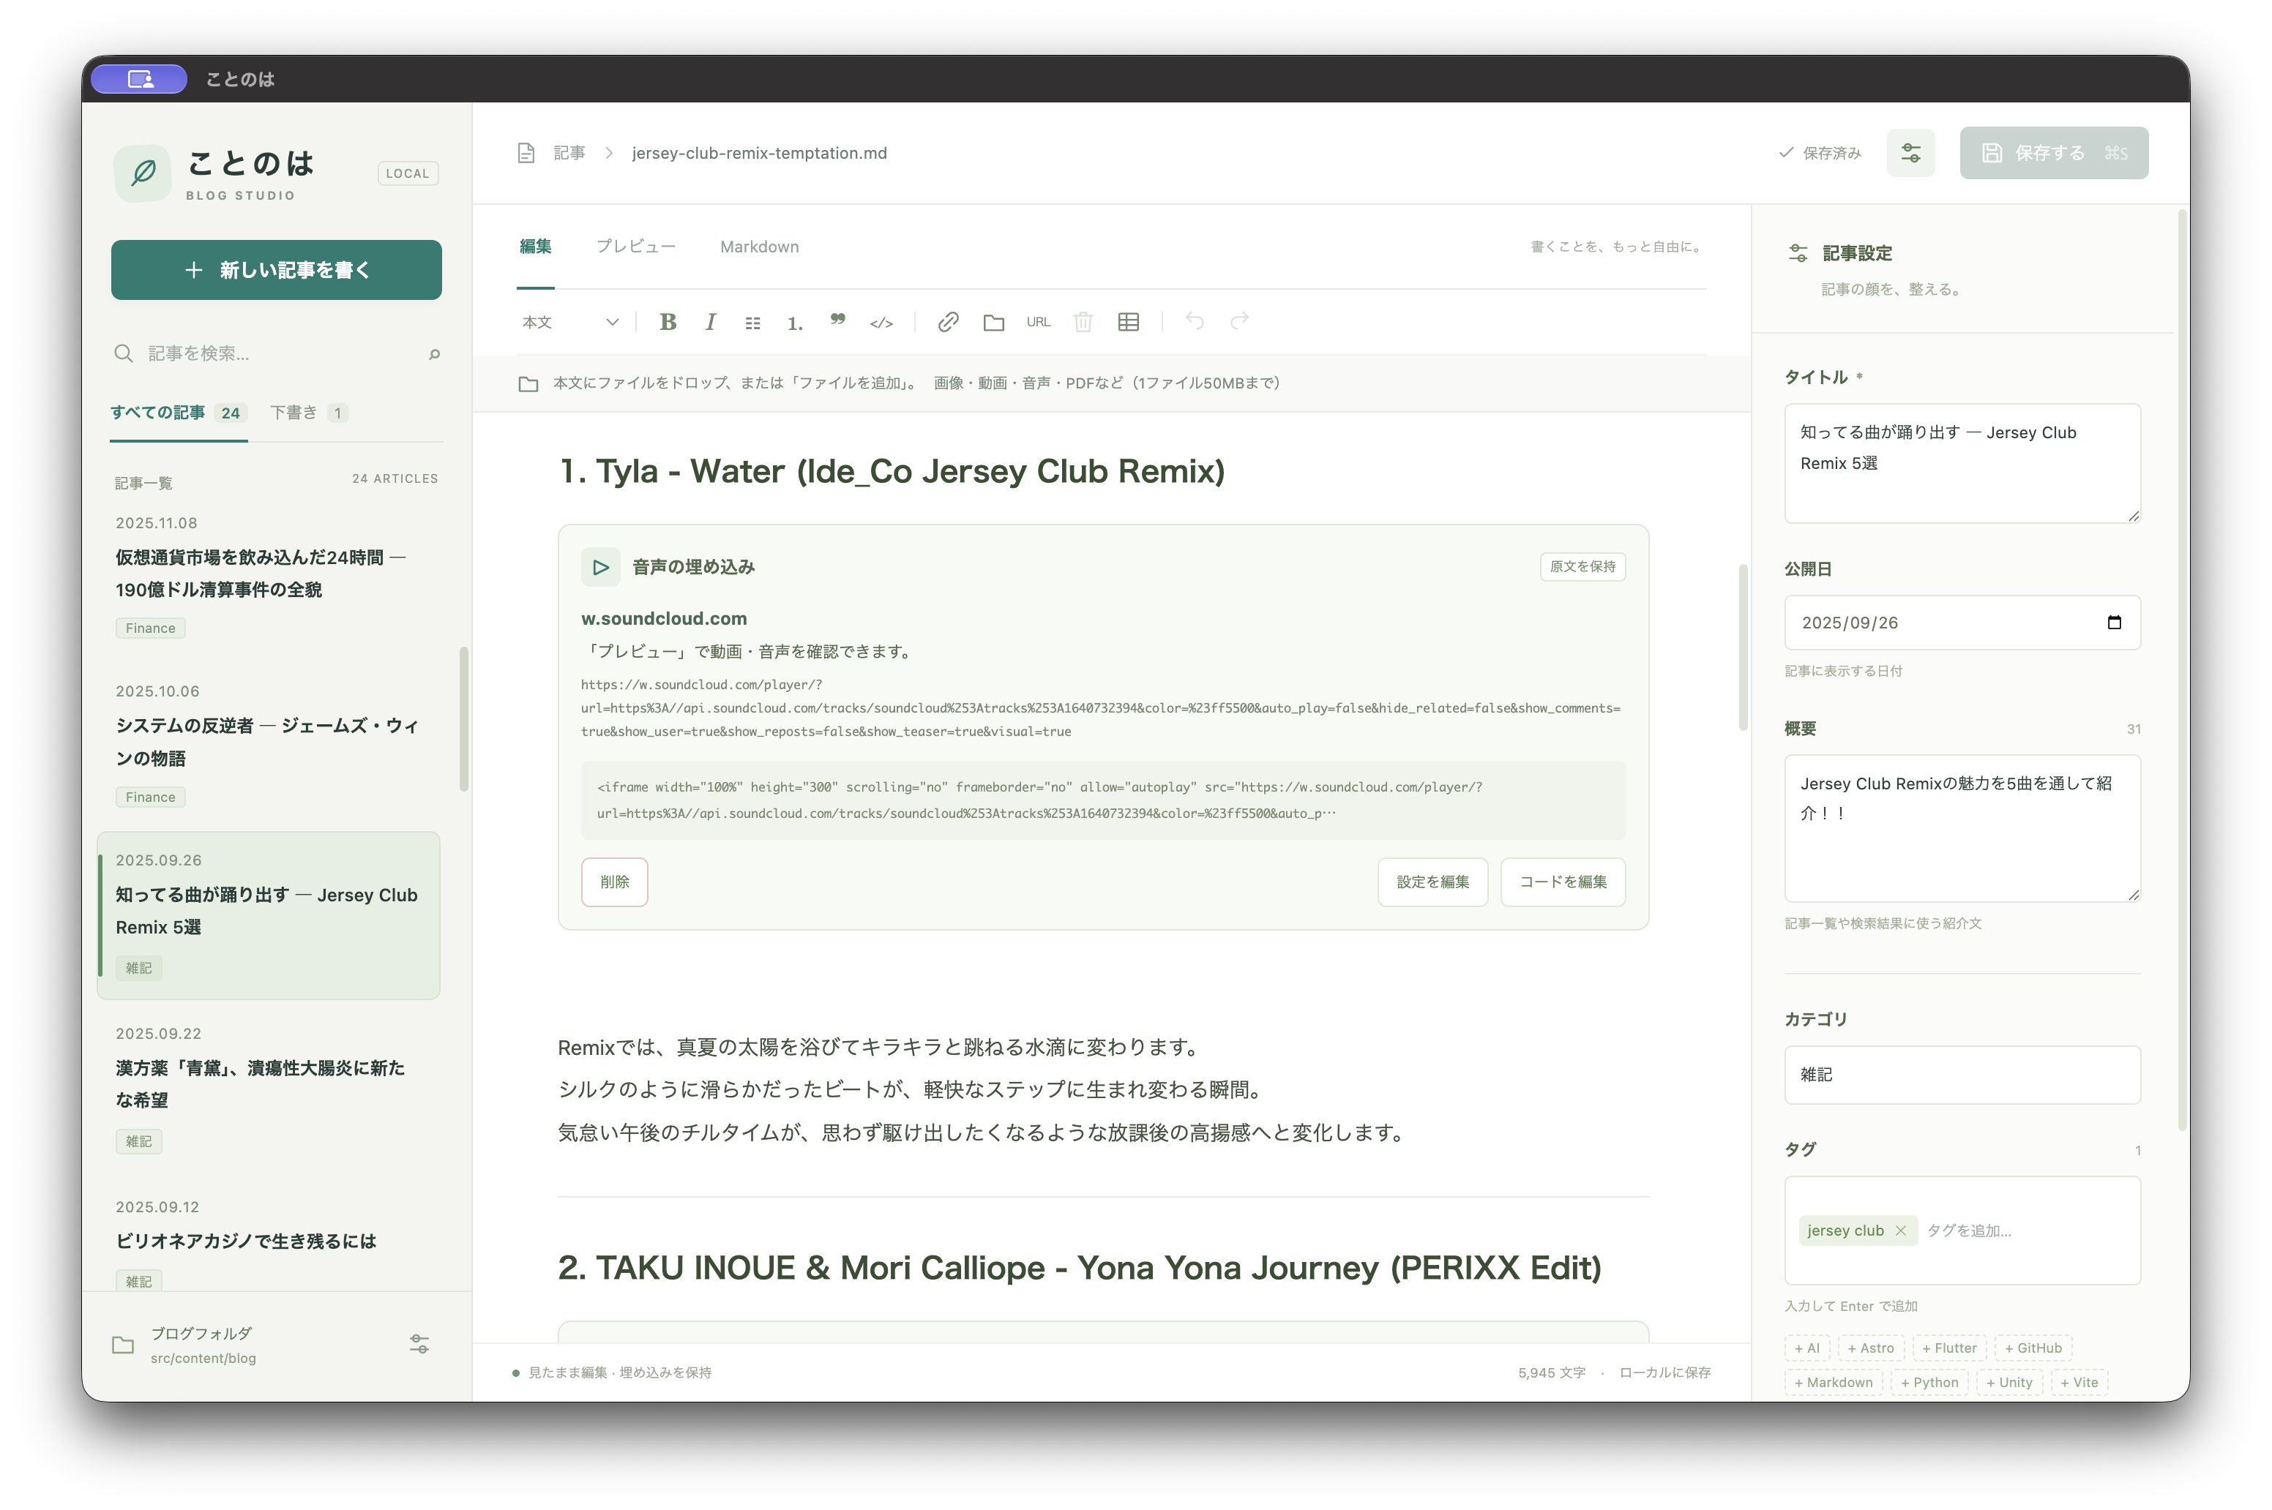Click the trash icon in the toolbar
Image resolution: width=2272 pixels, height=1510 pixels.
(x=1083, y=323)
